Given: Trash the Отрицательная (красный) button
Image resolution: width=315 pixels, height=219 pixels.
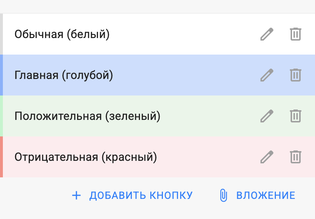Looking at the screenshot, I should point(296,157).
